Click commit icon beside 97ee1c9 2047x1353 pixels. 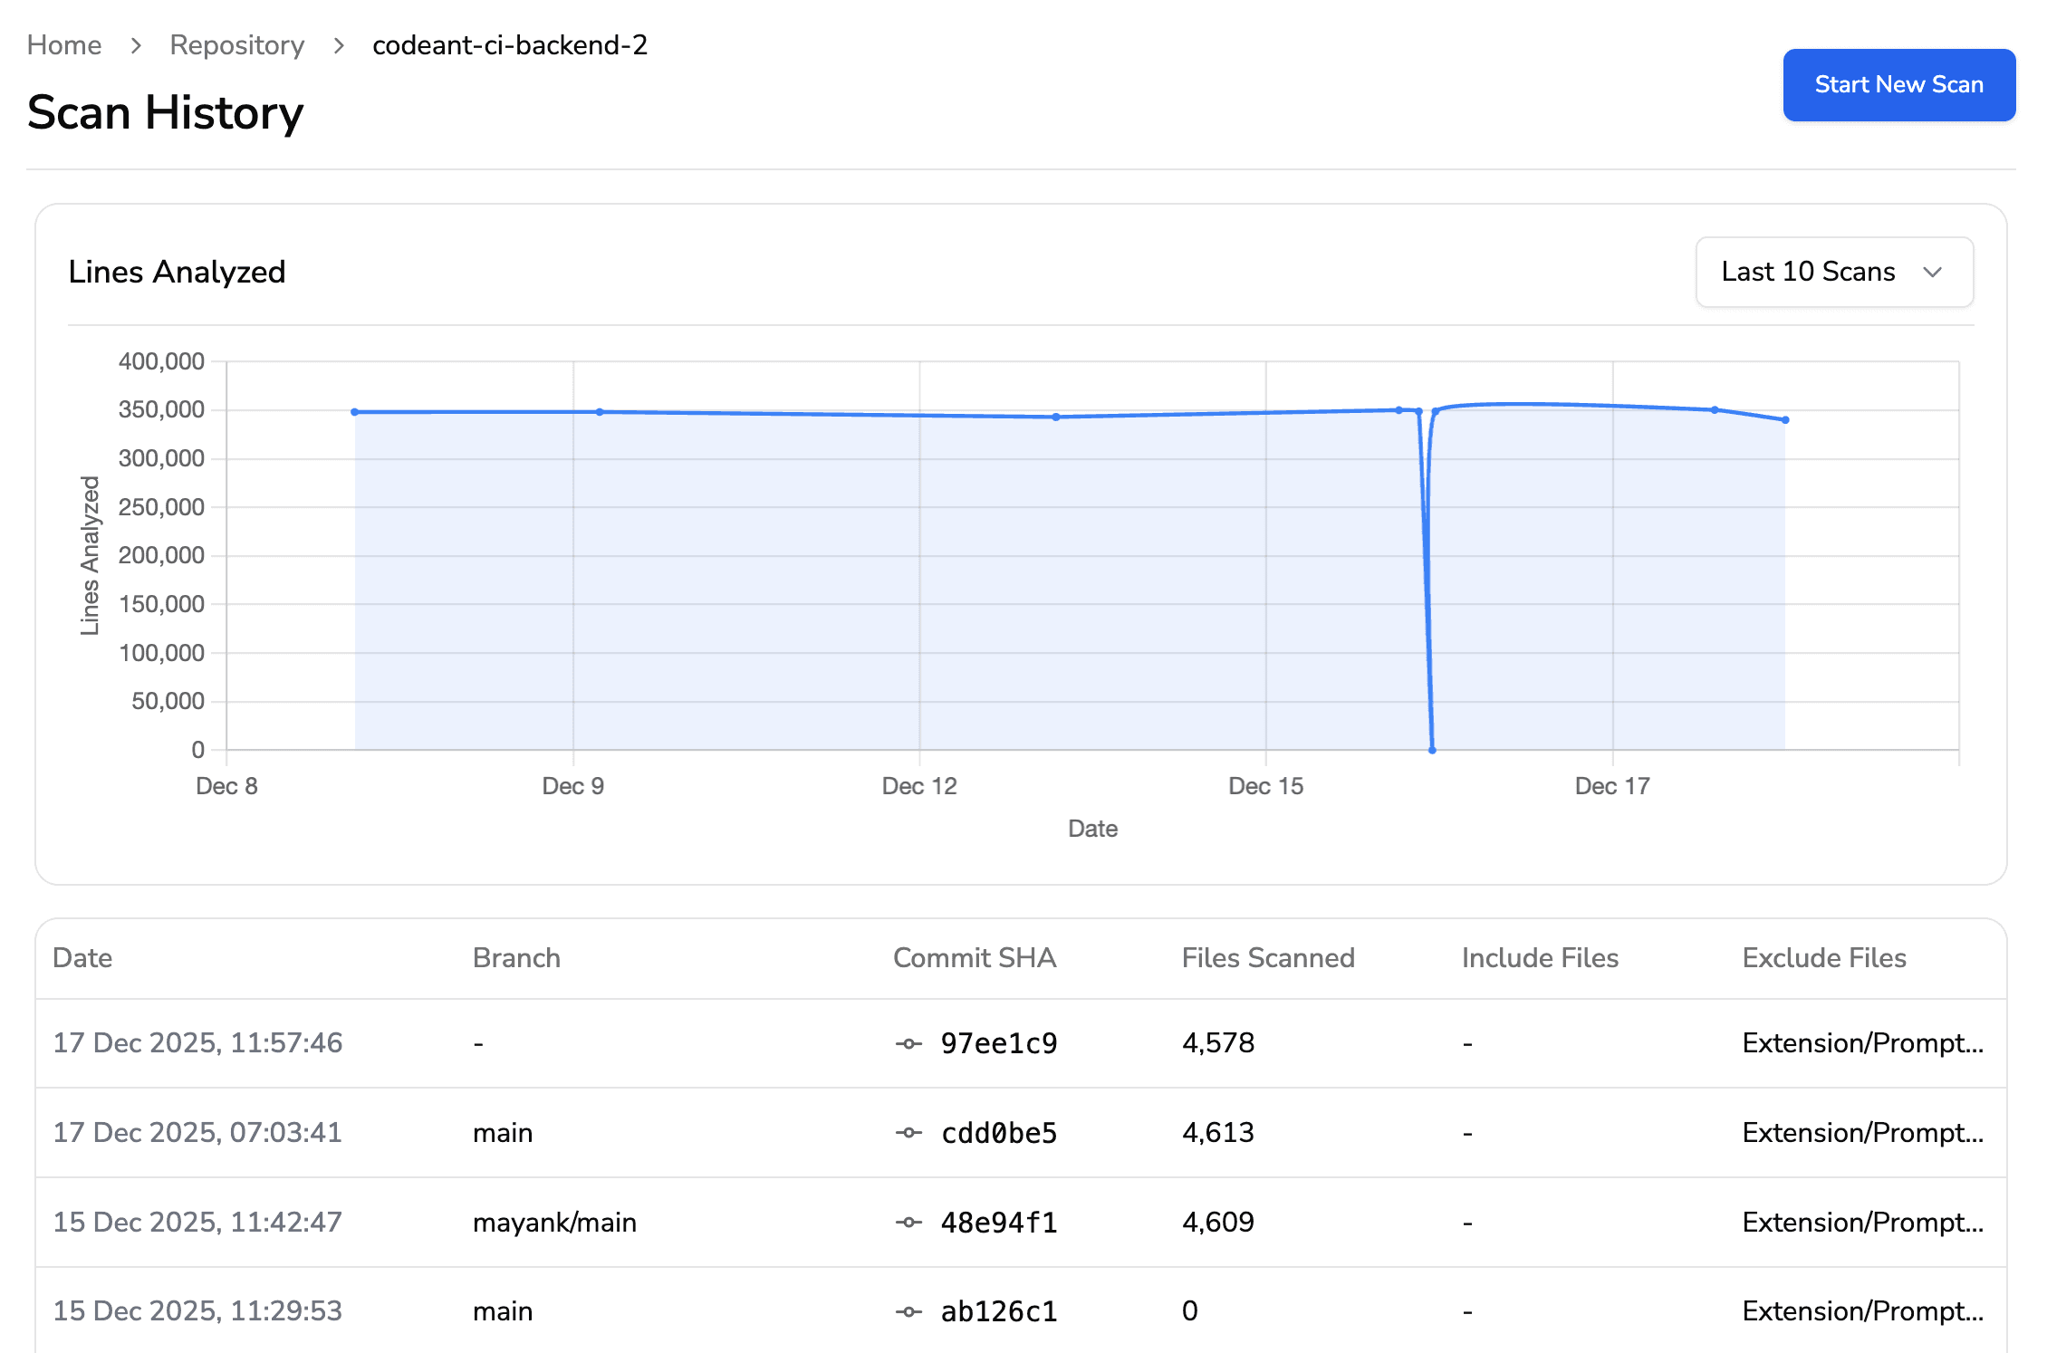click(908, 1044)
